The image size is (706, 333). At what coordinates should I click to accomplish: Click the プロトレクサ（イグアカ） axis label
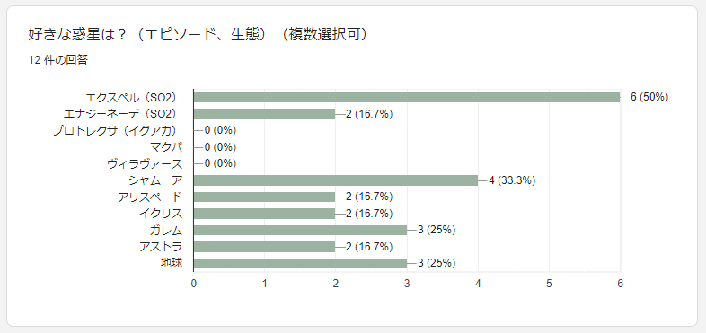point(115,130)
